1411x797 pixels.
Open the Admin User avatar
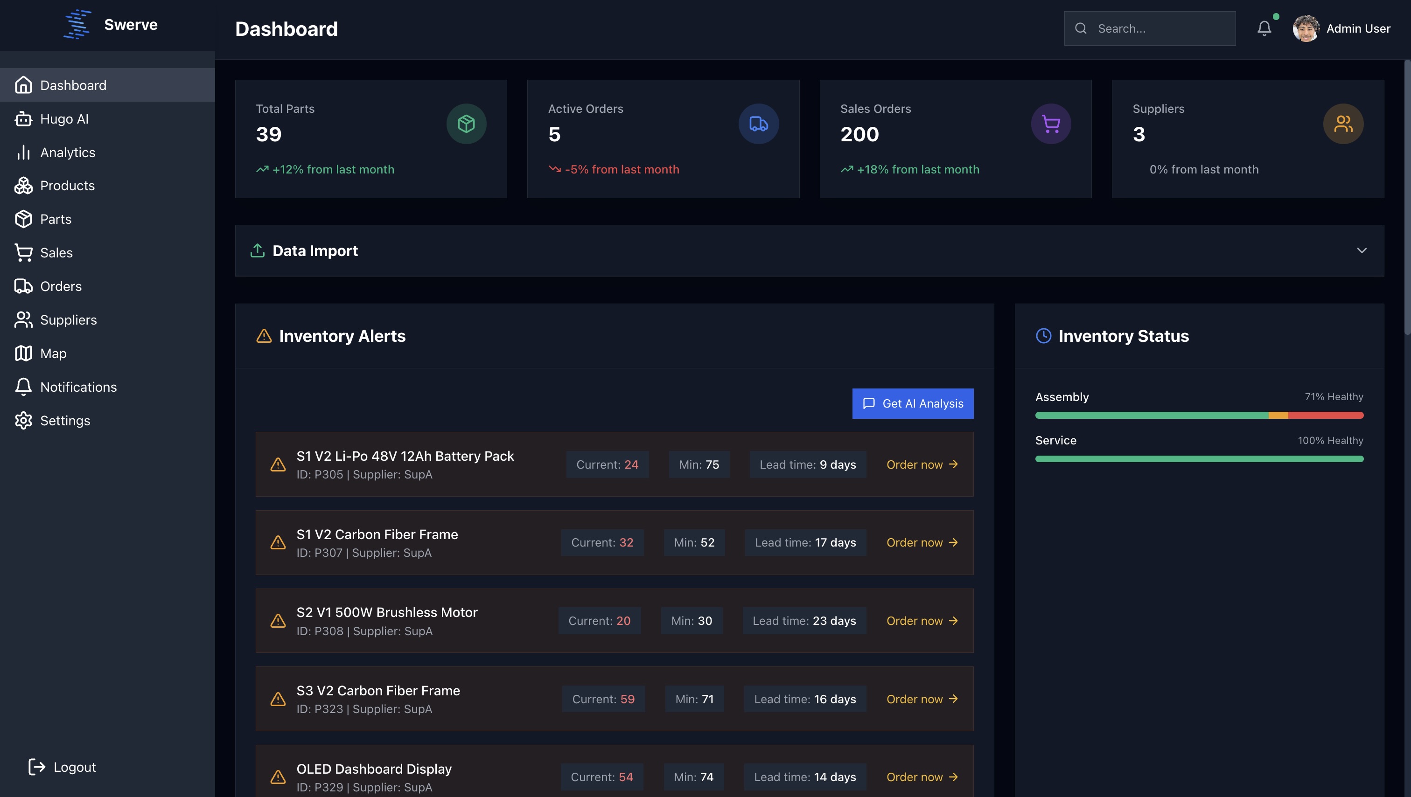[x=1306, y=28]
